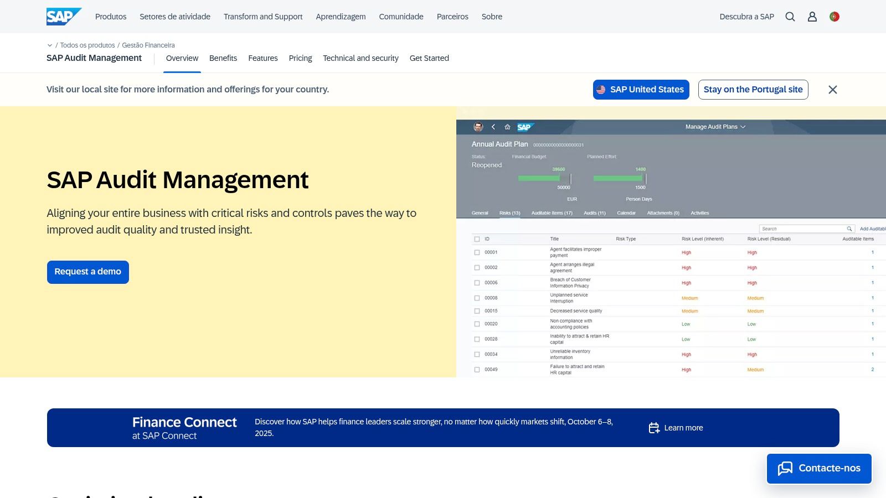
Task: Go to Gestão Financeira breadcrumb
Action: [x=148, y=45]
